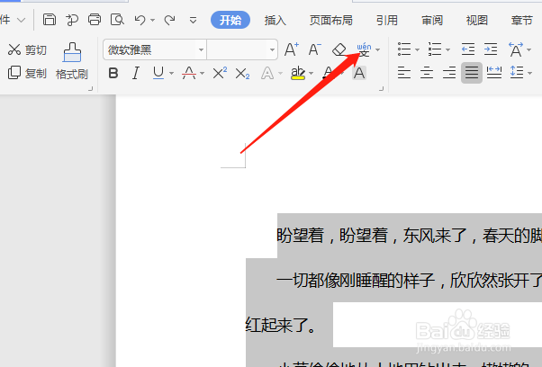The width and height of the screenshot is (542, 367).
Task: Click the Print icon
Action: [95, 20]
